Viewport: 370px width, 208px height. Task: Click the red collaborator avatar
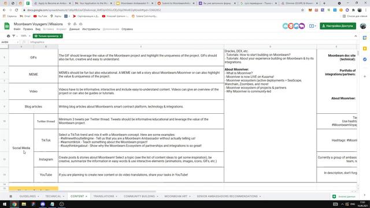coord(291,26)
